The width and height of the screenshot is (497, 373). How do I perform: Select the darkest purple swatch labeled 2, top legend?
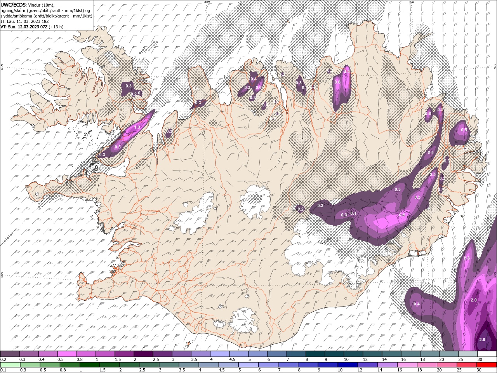pos(143,354)
